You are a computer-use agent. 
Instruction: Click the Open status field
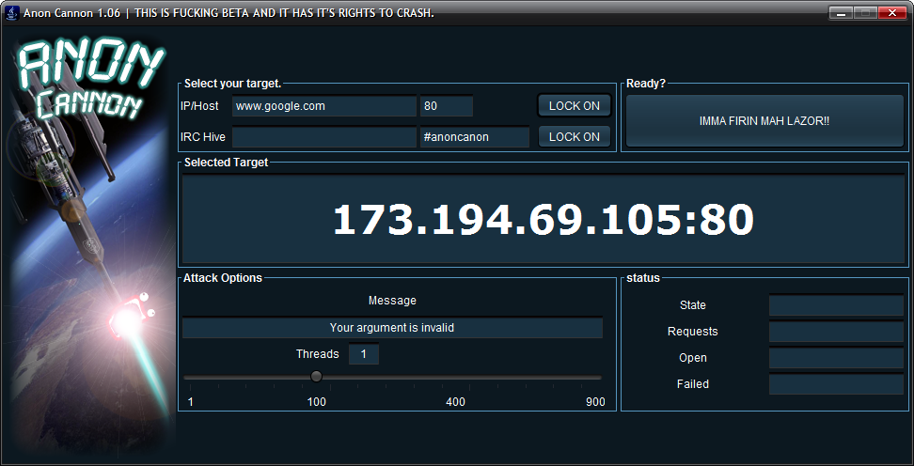tap(836, 358)
